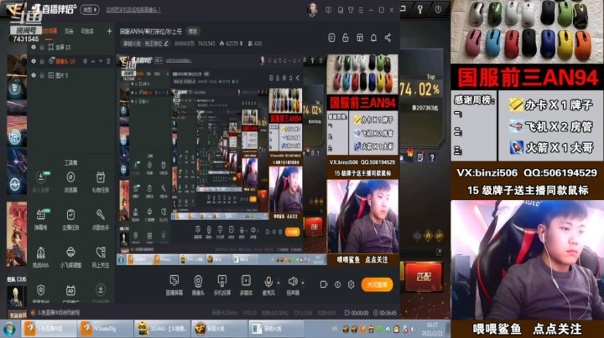Open the 礼物任务 gift task tool
This screenshot has height=338, width=604.
[x=101, y=182]
